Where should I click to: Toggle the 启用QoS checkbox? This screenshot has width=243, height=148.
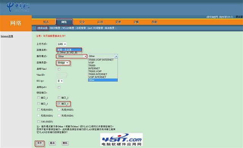pyautogui.click(x=59, y=87)
